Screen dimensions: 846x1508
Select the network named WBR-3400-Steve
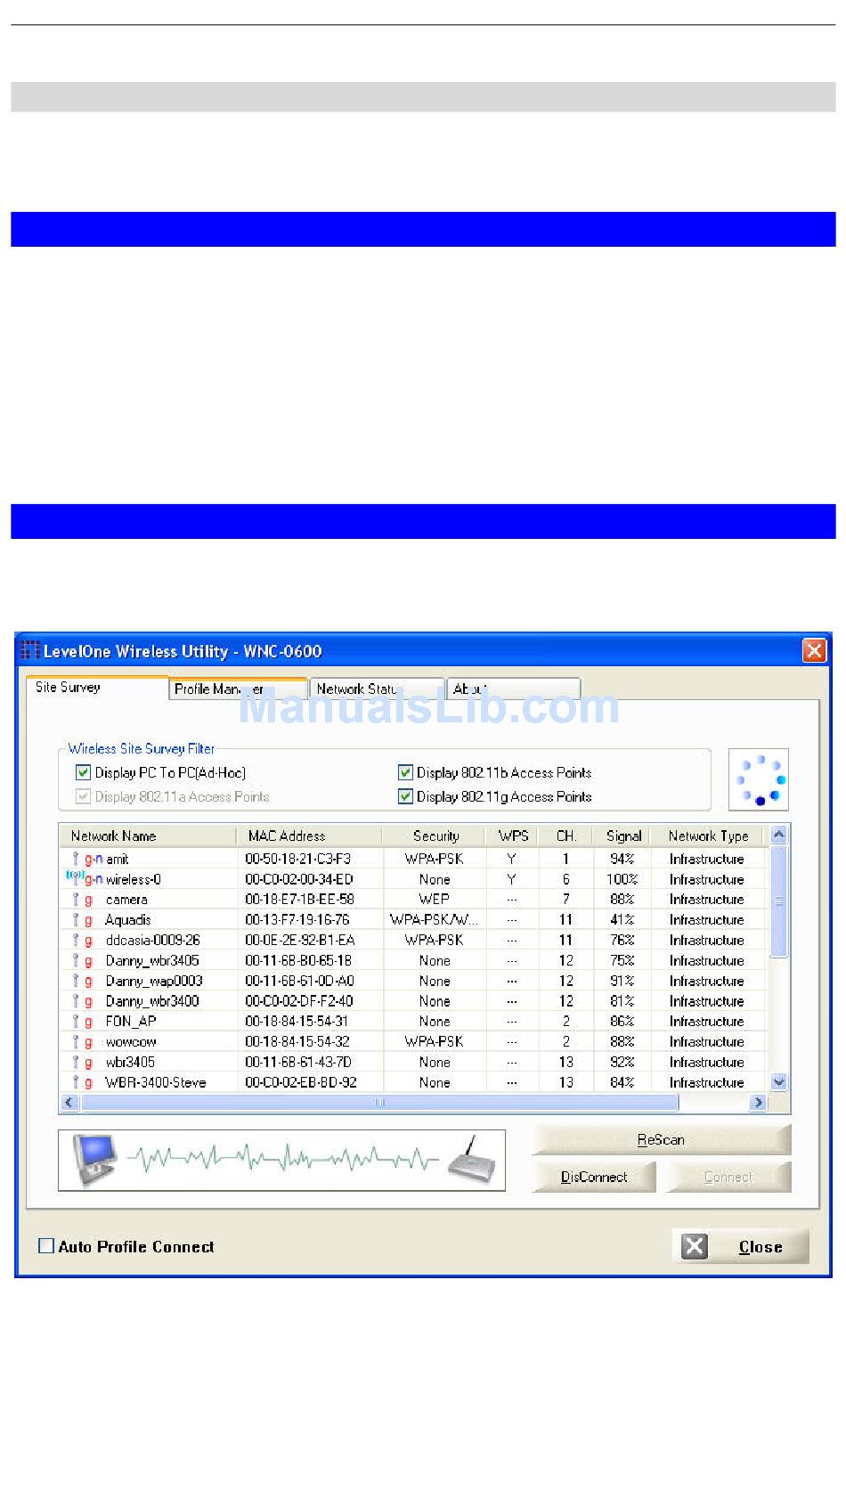tap(156, 1082)
